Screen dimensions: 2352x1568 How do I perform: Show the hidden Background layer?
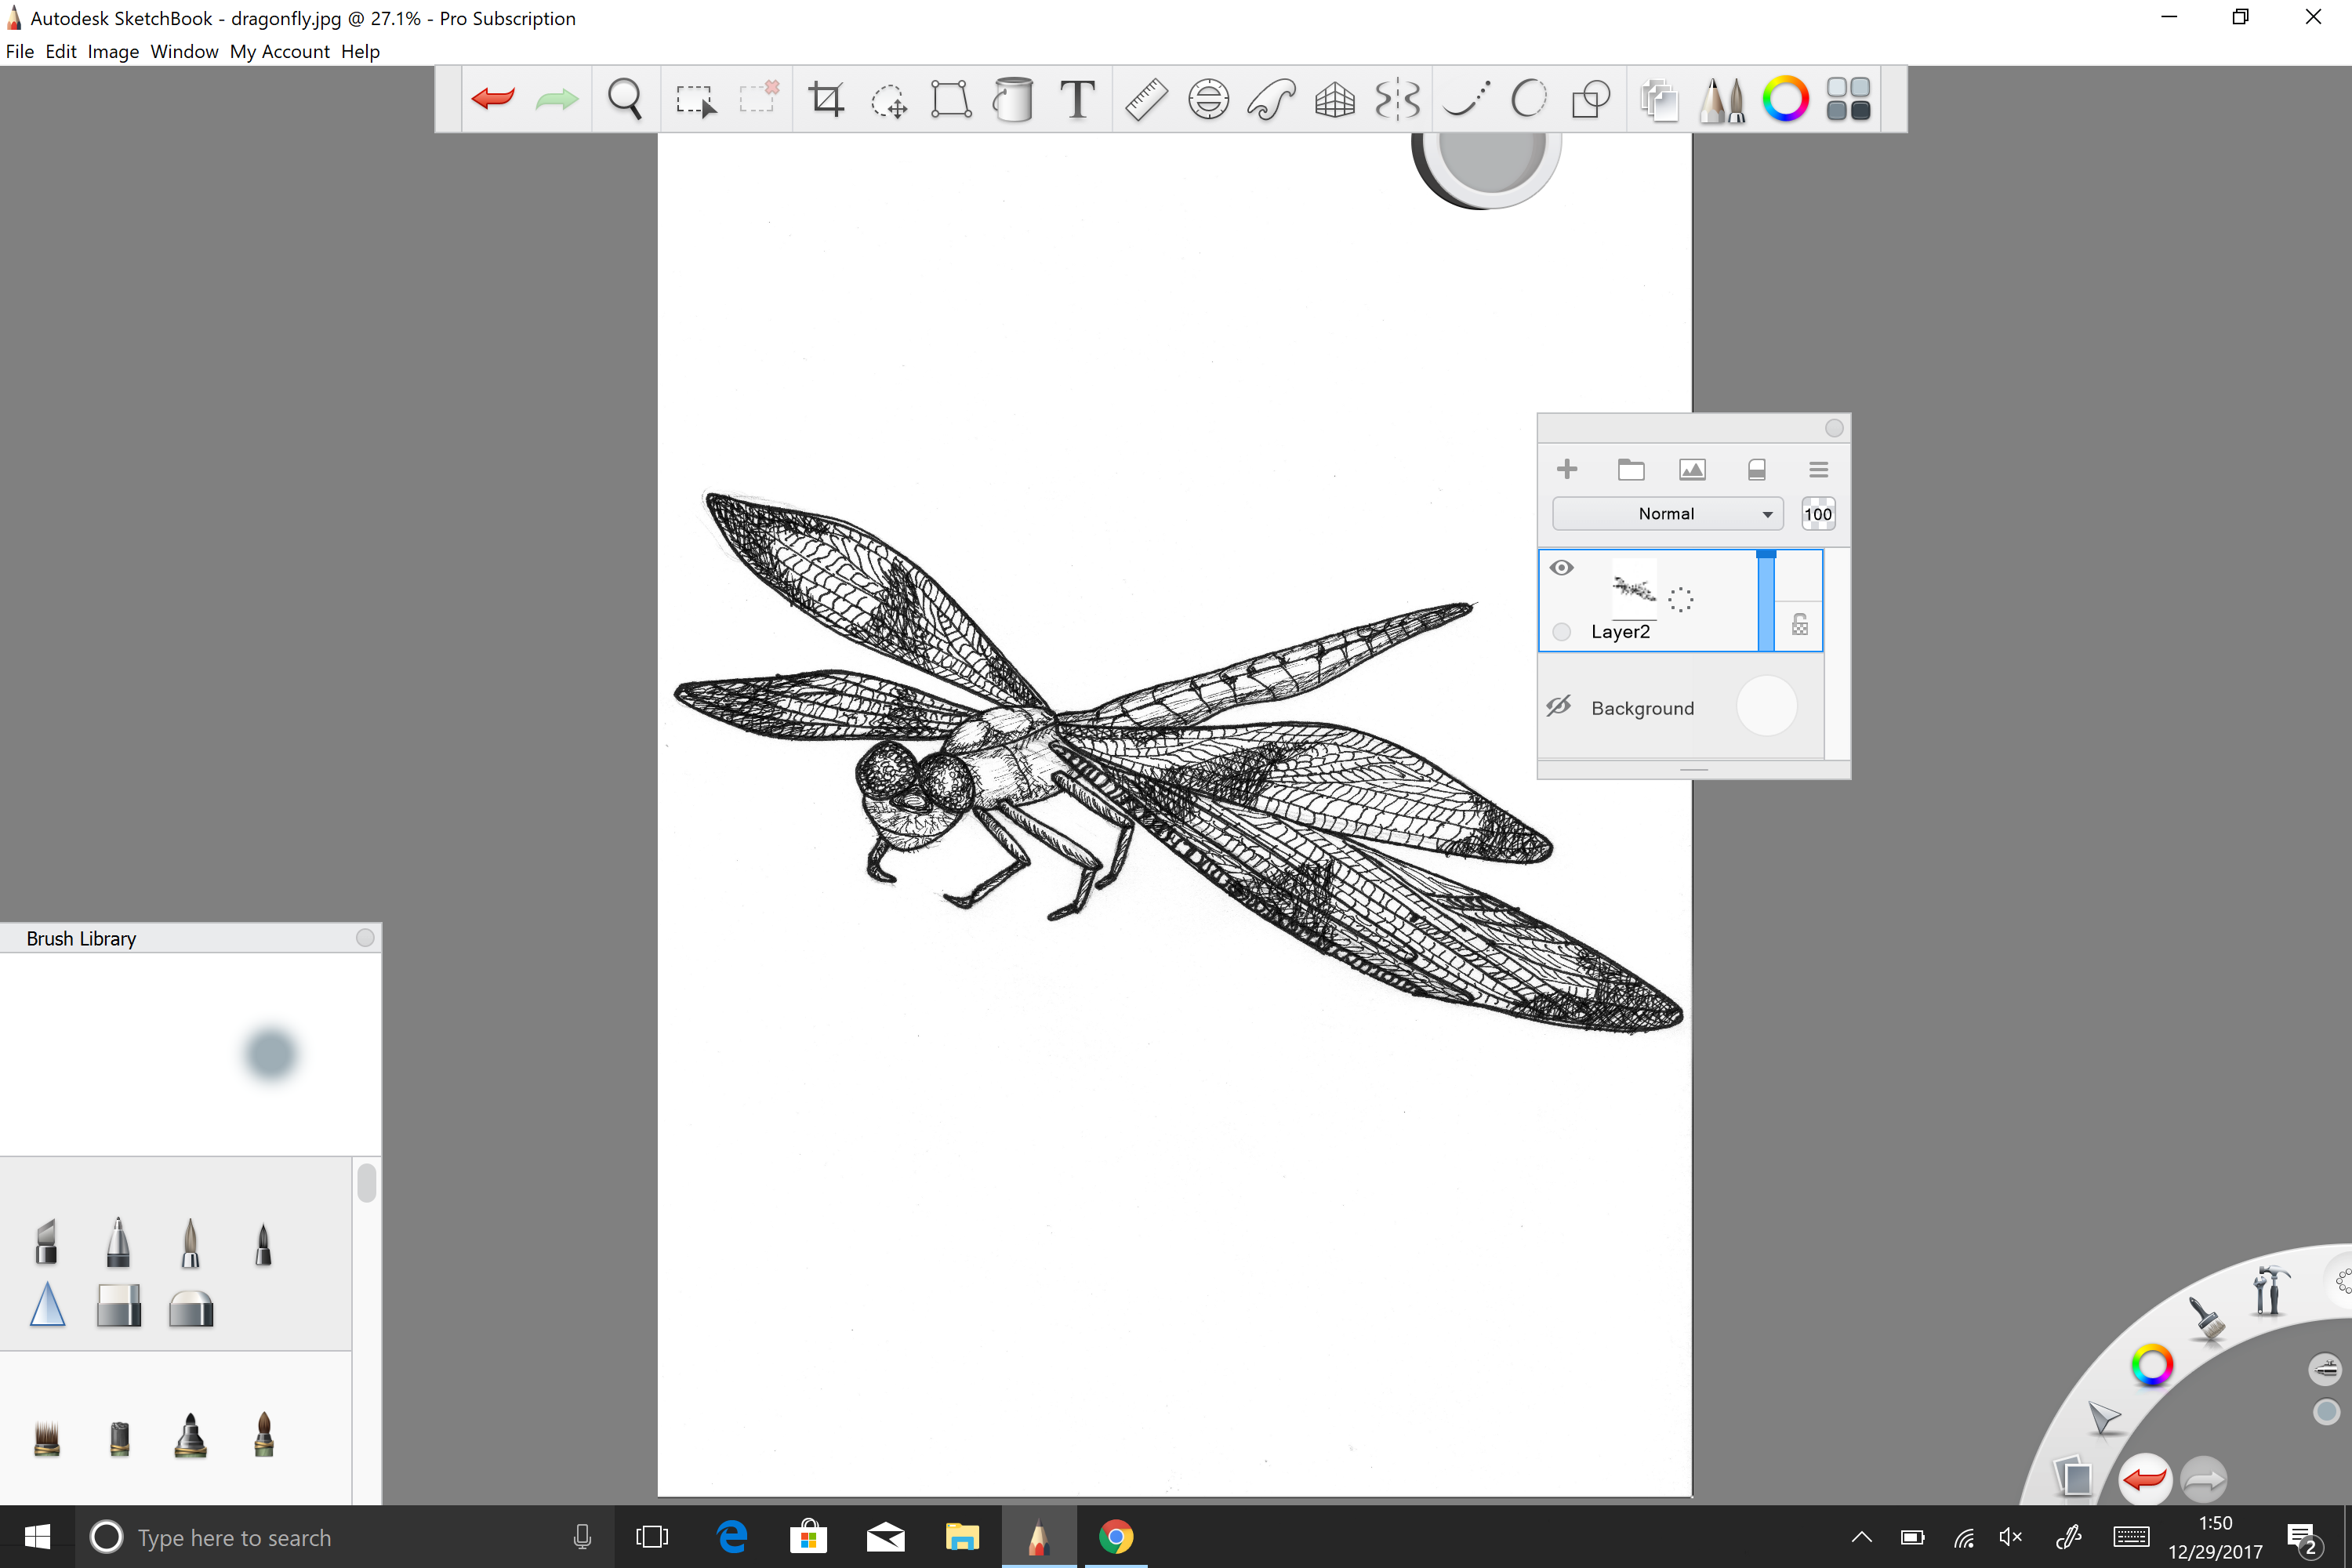tap(1559, 706)
